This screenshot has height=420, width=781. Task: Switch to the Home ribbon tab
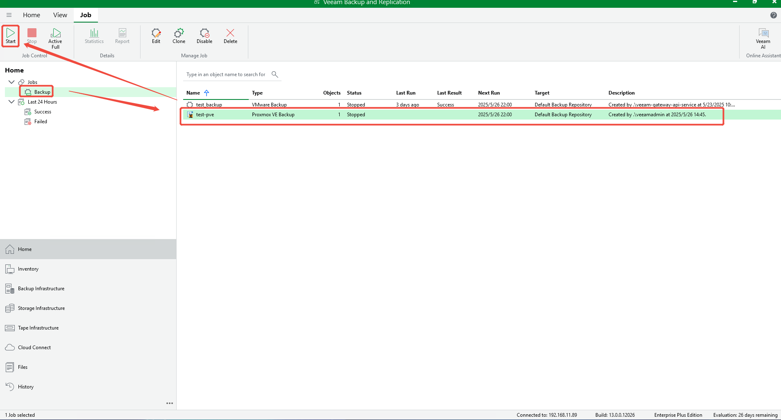[32, 15]
